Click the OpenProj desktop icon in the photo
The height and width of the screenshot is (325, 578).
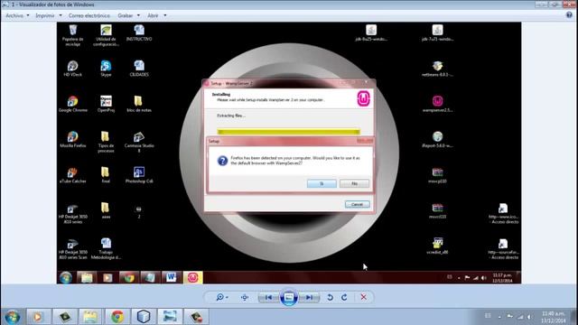[106, 105]
